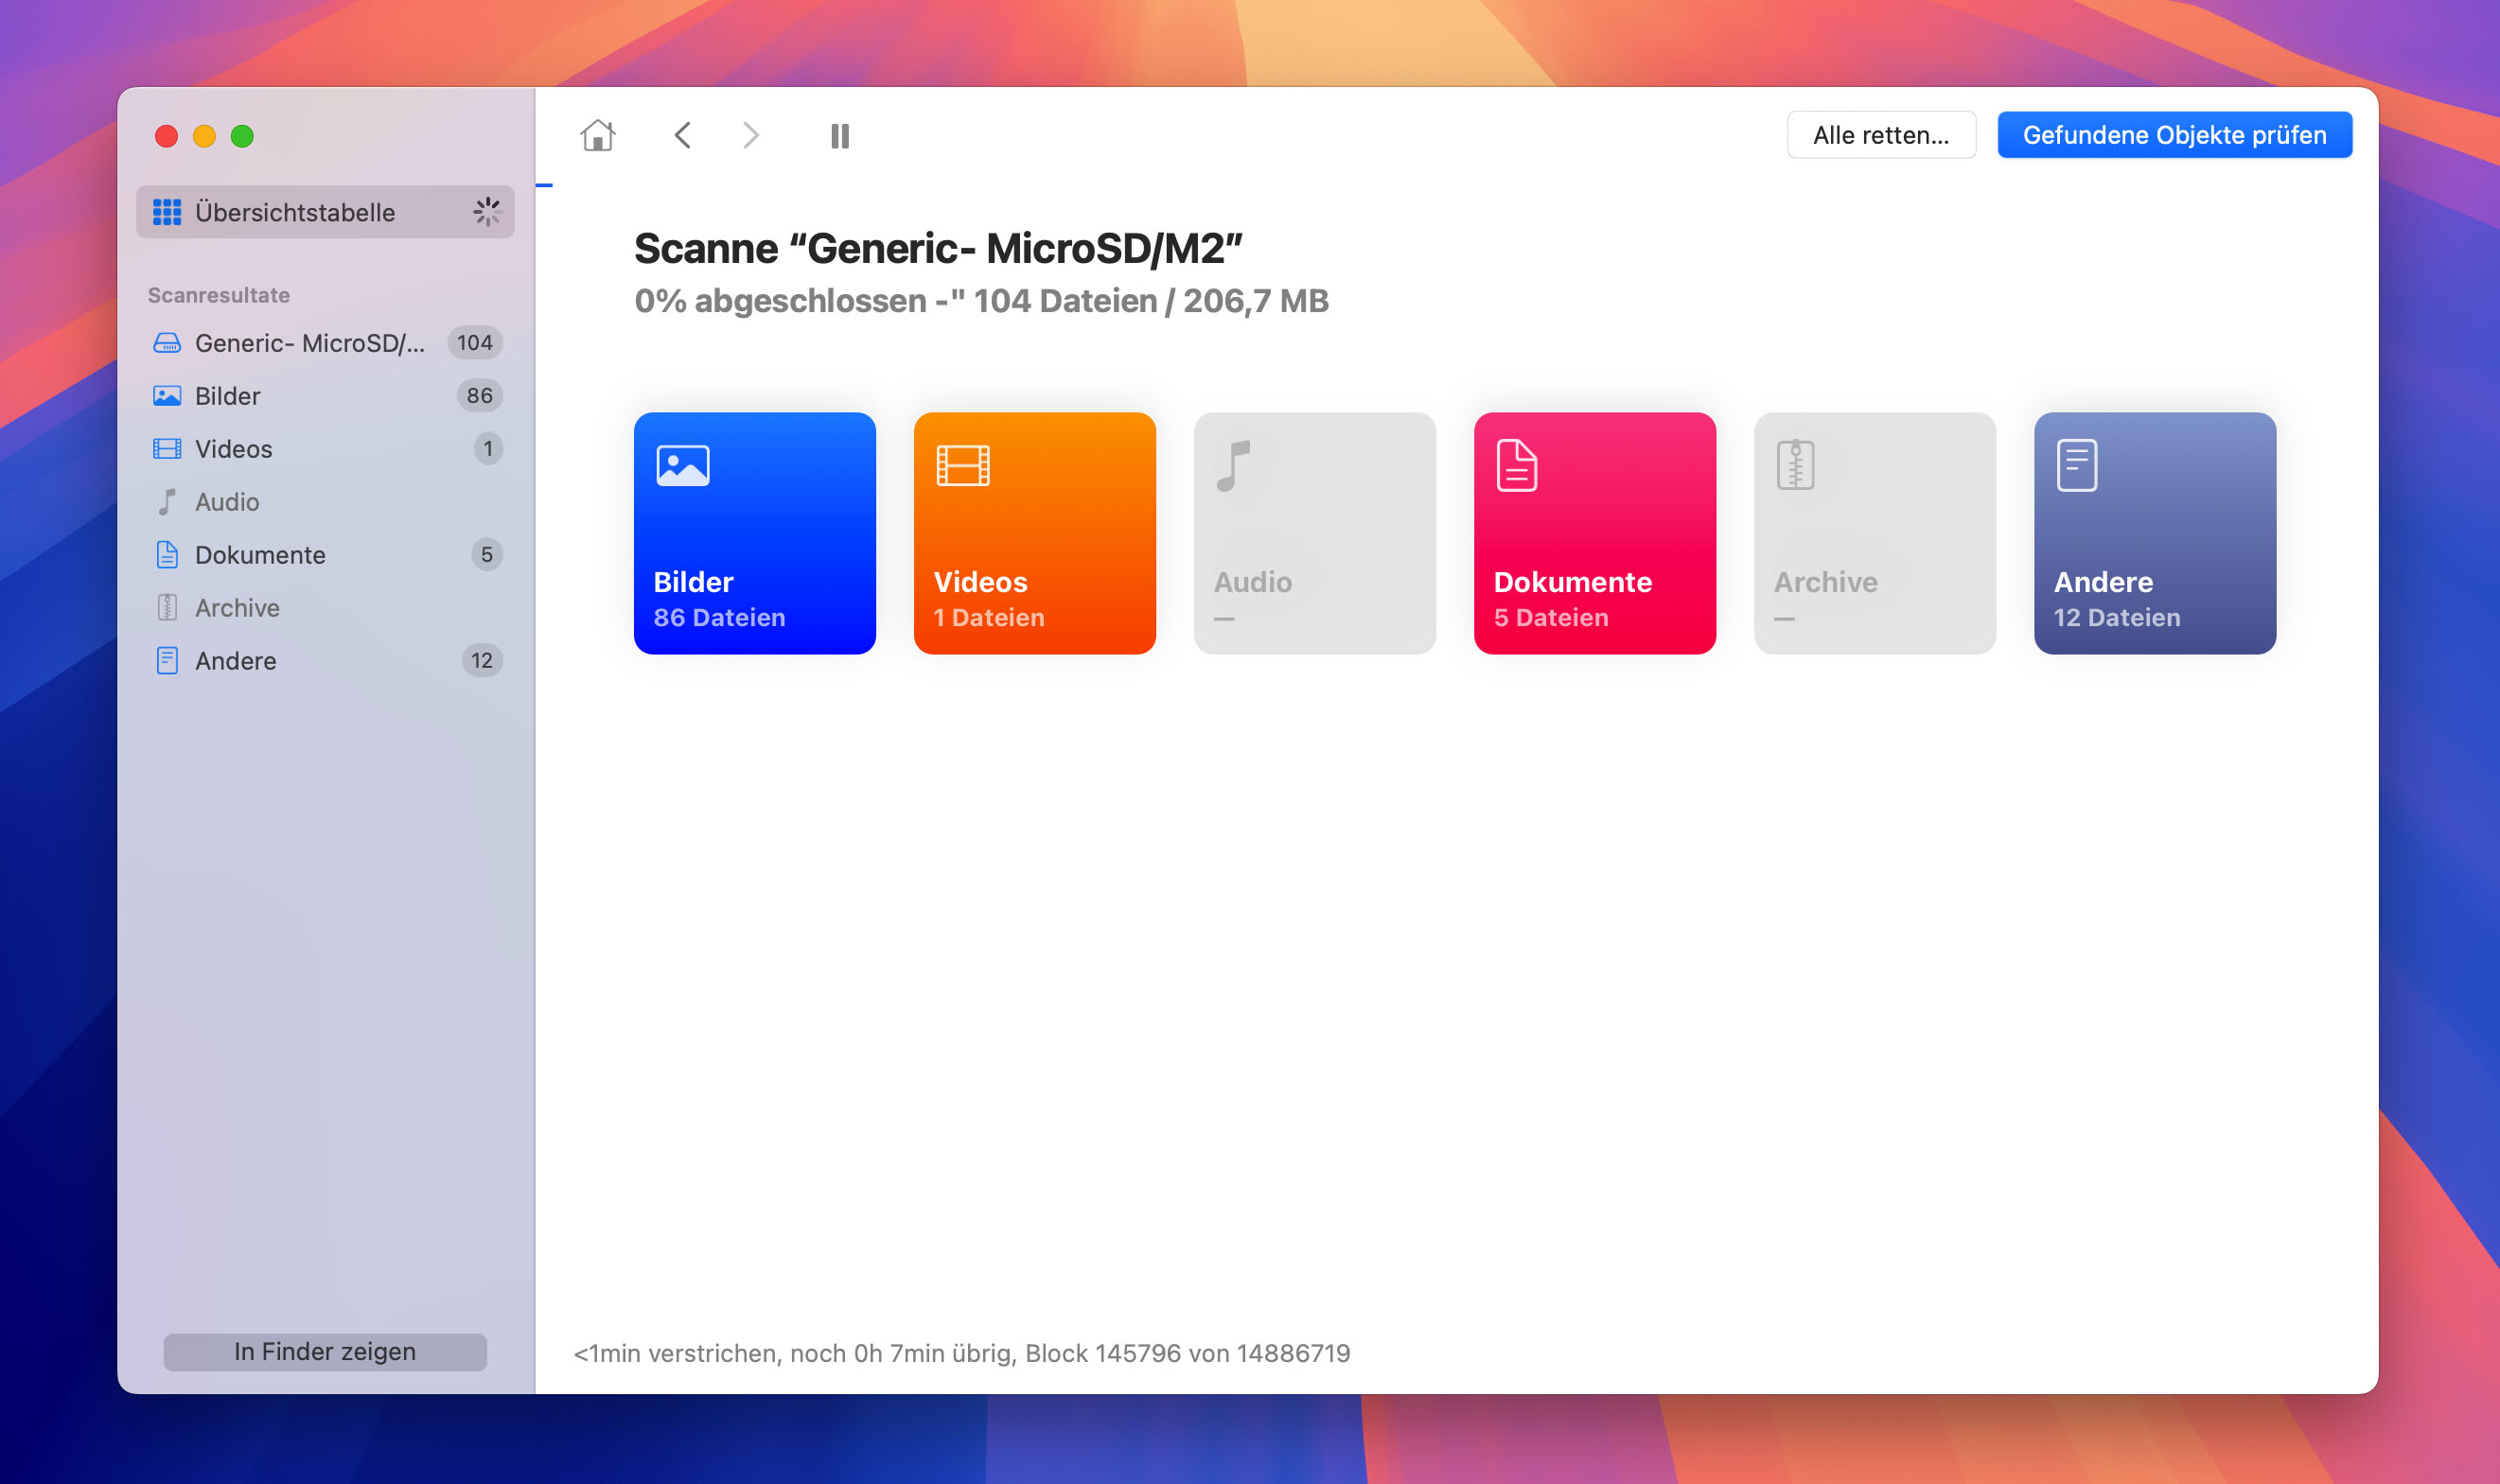Image resolution: width=2500 pixels, height=1484 pixels.
Task: Click back navigation arrow
Action: click(682, 134)
